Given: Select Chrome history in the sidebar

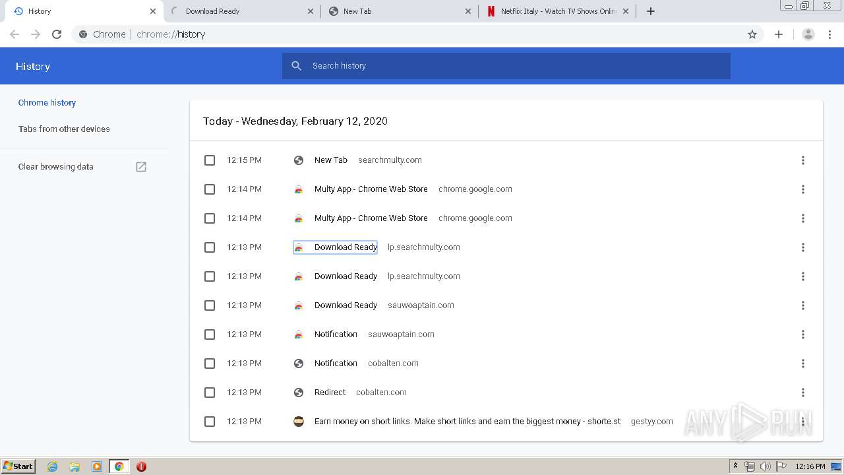Looking at the screenshot, I should tap(47, 103).
